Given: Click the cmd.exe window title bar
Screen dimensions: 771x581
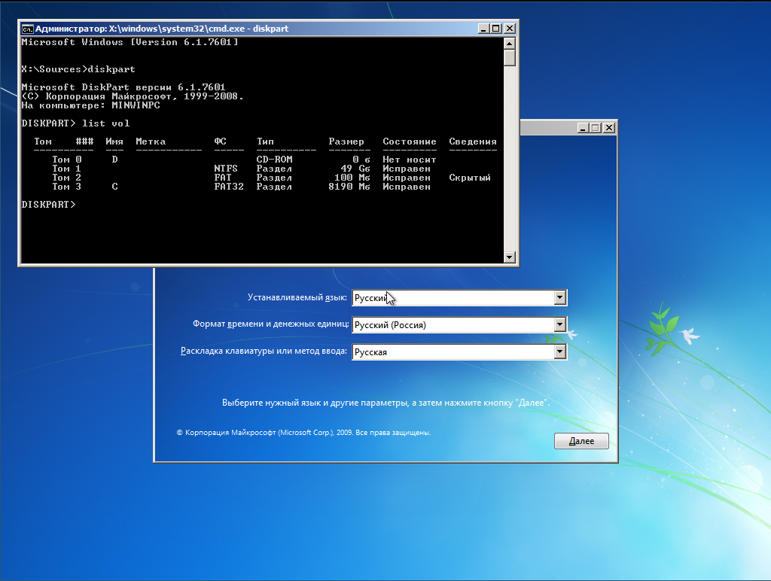Looking at the screenshot, I should click(256, 29).
